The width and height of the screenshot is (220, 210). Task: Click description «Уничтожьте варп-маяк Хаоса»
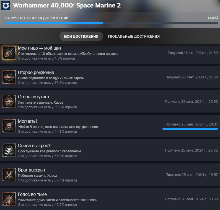40,103
